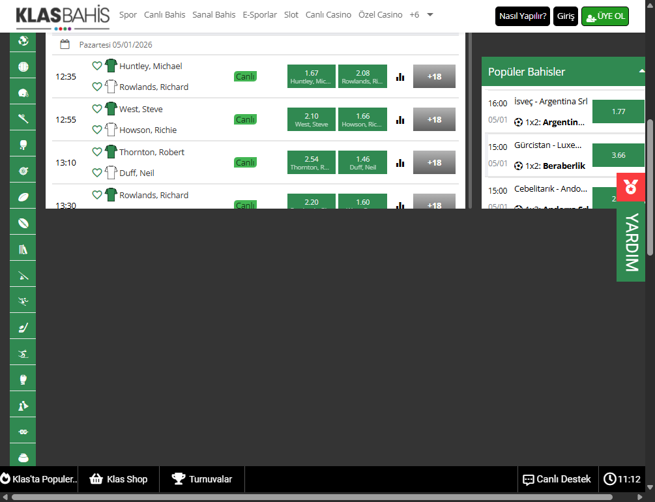Expand the +6 more menu arrow
The image size is (655, 502).
pos(430,14)
